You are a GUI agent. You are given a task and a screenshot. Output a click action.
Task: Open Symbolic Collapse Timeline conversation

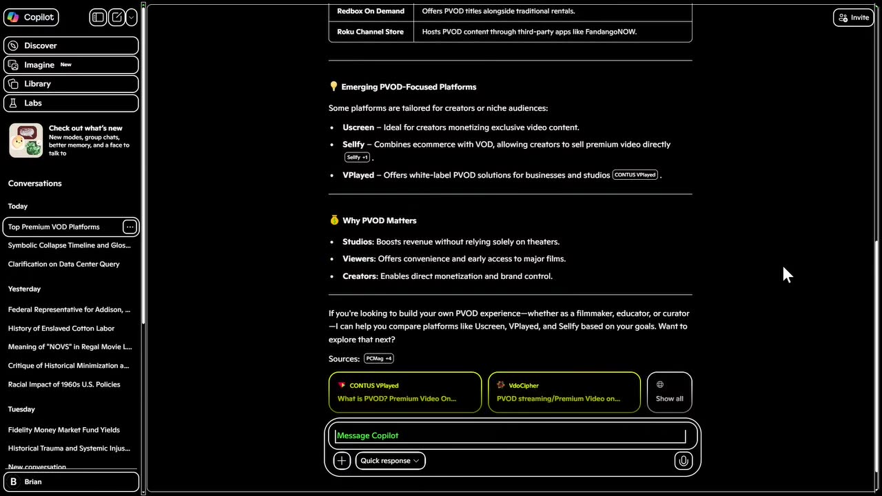pyautogui.click(x=69, y=245)
